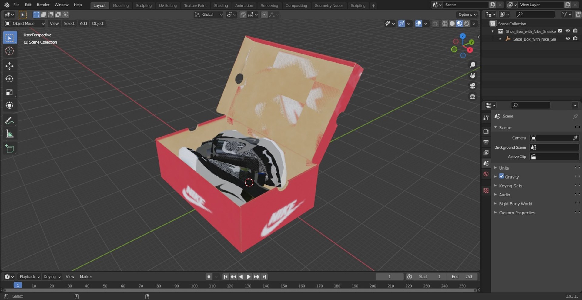
Task: Click the outliner search field
Action: point(535,14)
